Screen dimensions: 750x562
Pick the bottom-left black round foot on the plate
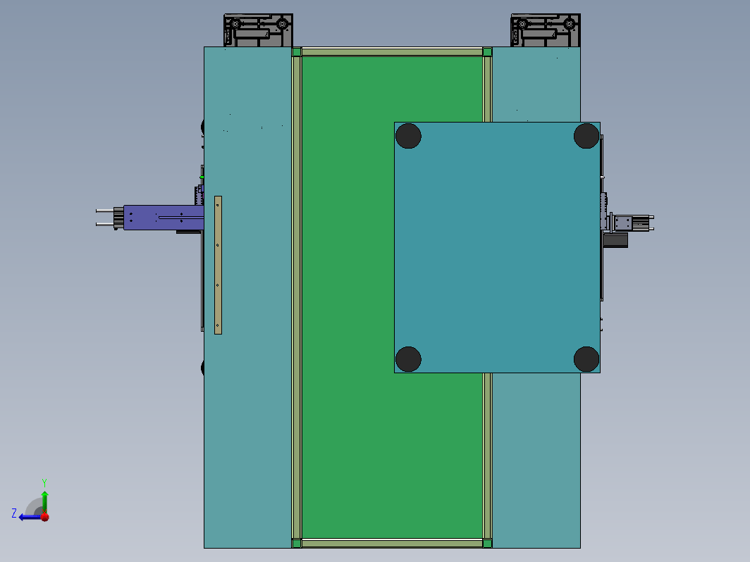pos(409,359)
